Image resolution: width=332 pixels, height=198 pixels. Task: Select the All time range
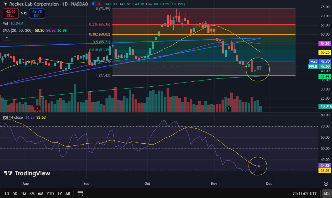[x=68, y=194]
